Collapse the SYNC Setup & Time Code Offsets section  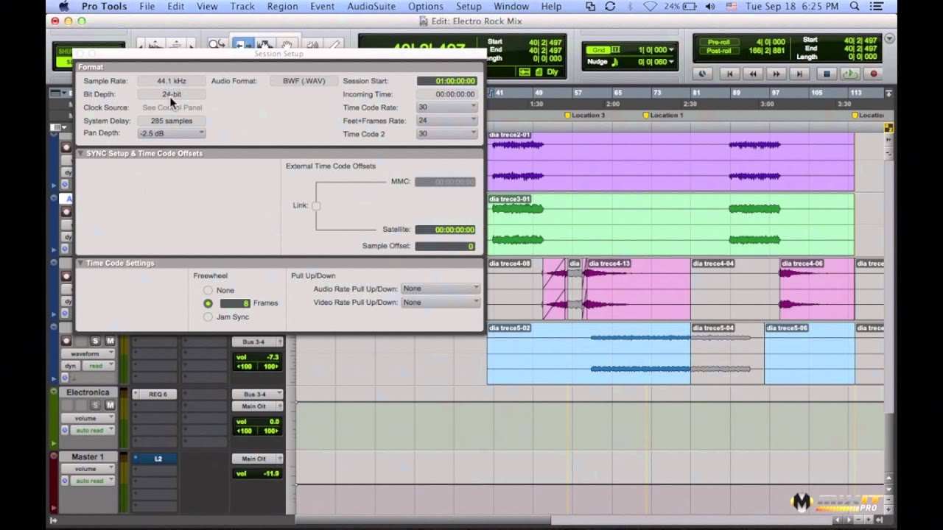[x=81, y=153]
